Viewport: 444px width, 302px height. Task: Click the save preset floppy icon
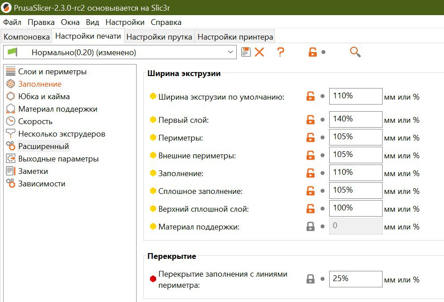click(x=246, y=52)
